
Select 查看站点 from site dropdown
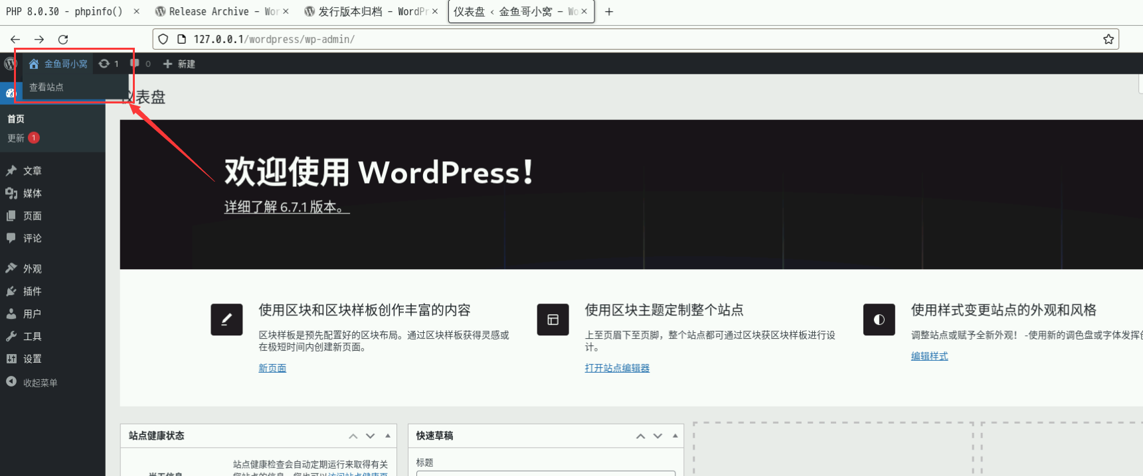[46, 87]
